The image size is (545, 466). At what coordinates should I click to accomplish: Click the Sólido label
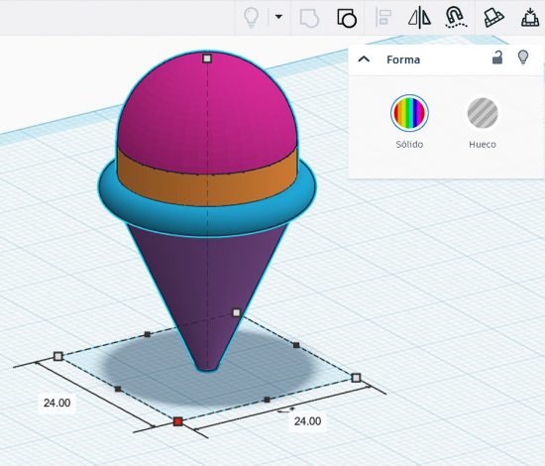point(409,145)
